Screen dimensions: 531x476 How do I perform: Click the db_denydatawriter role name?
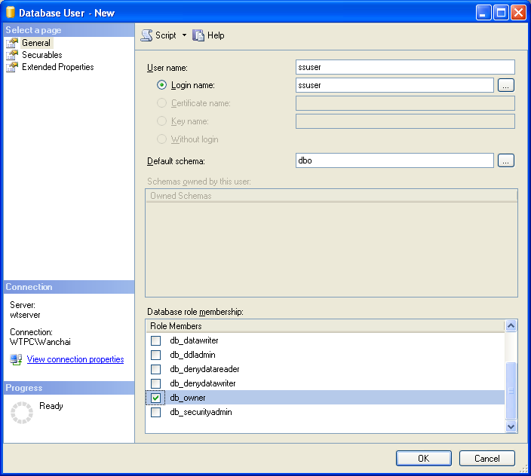pos(203,383)
